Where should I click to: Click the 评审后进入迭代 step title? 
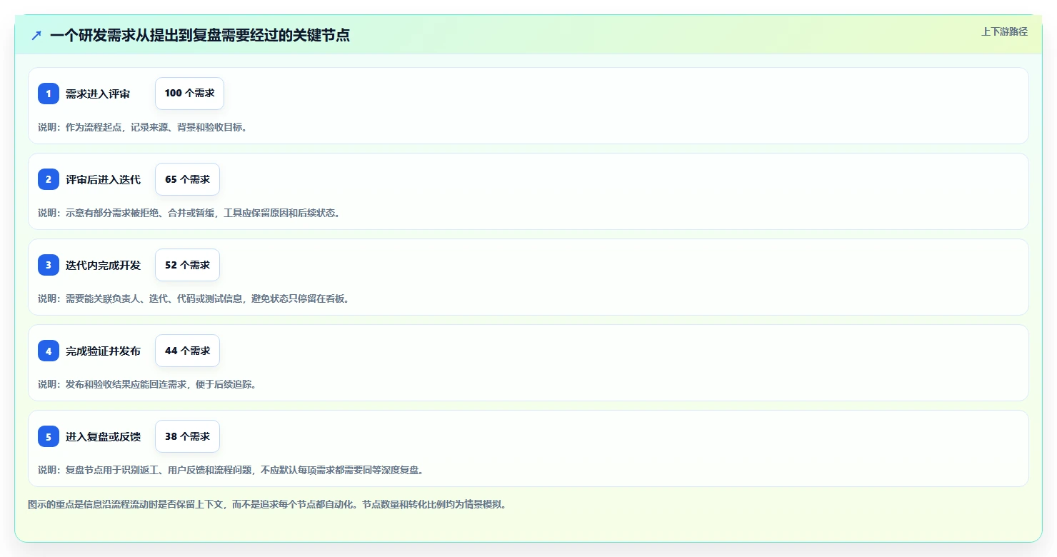103,179
